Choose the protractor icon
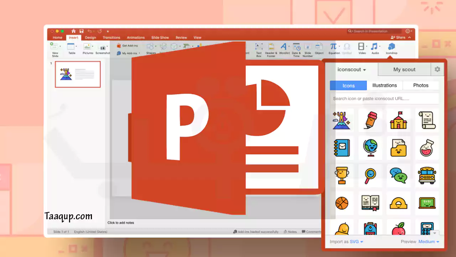456x257 pixels. (399, 203)
